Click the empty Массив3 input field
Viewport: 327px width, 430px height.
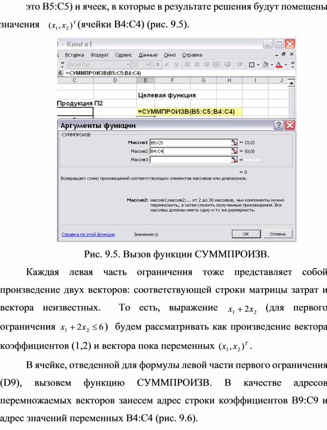tap(191, 159)
